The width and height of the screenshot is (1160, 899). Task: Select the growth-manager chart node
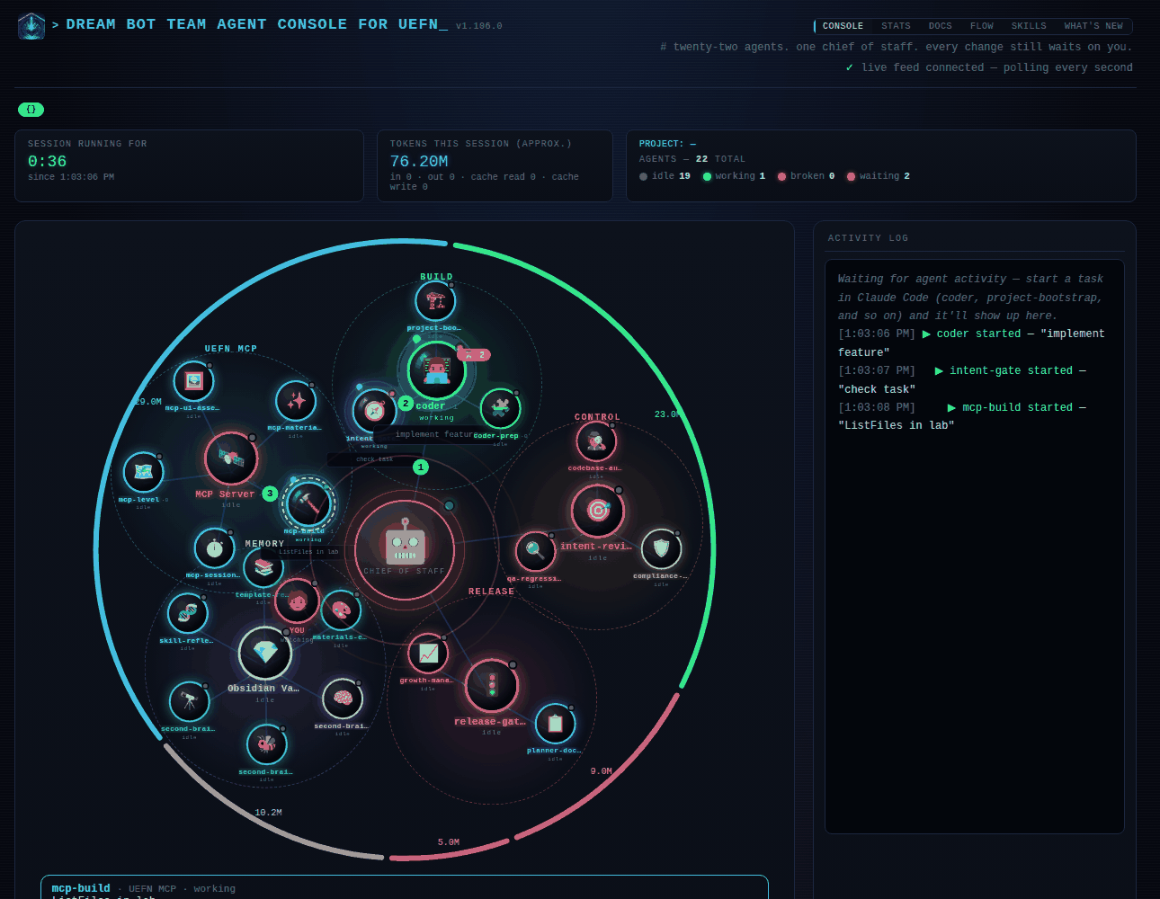427,654
